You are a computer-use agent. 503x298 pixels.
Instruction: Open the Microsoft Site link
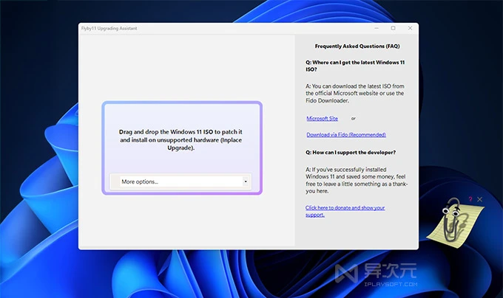pos(322,118)
